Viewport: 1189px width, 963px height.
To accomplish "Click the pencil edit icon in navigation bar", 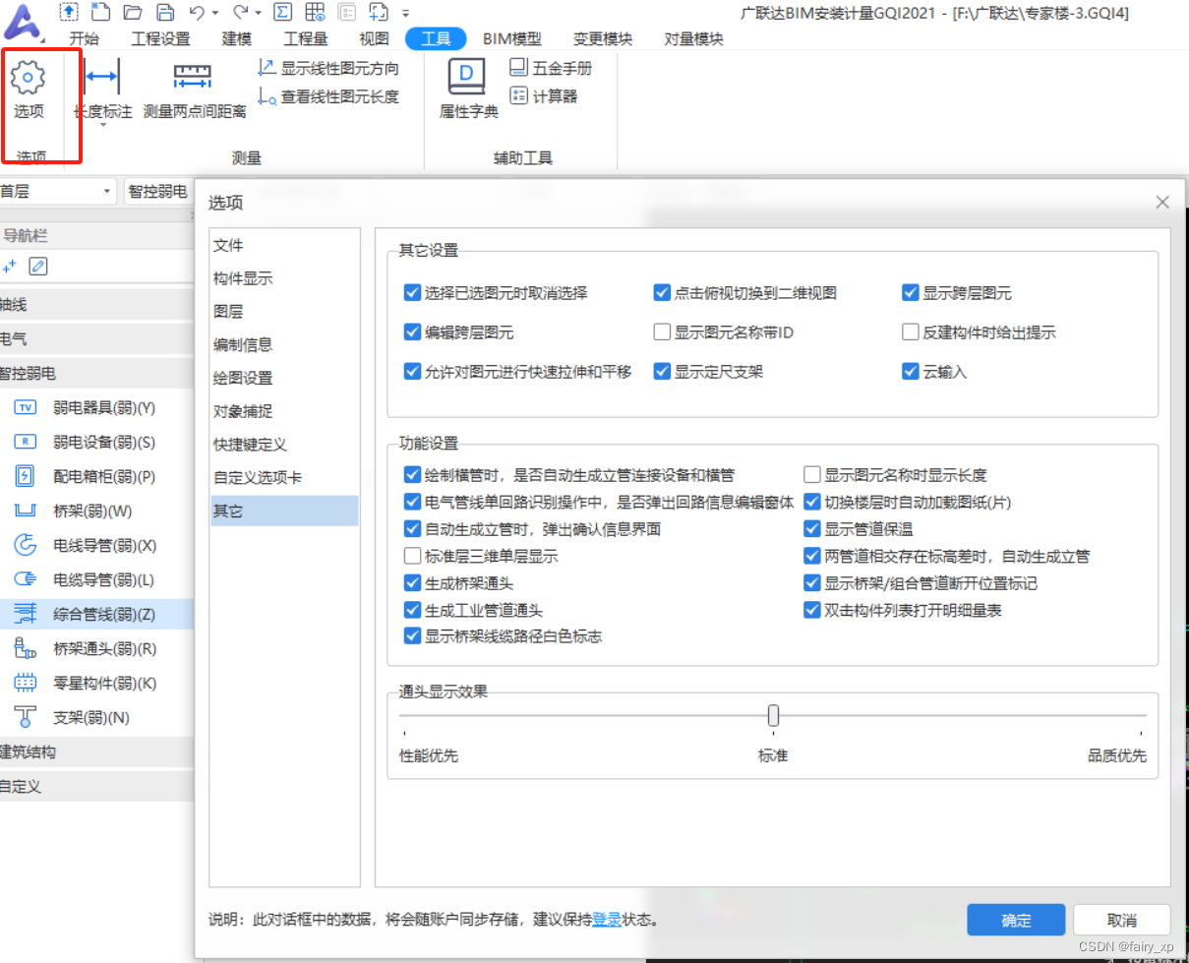I will [x=38, y=266].
